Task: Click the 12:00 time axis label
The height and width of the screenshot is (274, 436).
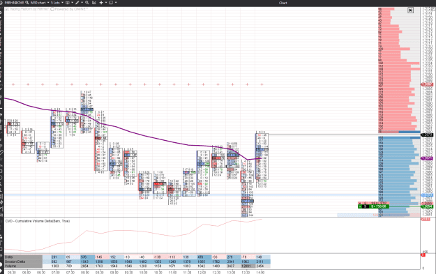Action: (202, 273)
